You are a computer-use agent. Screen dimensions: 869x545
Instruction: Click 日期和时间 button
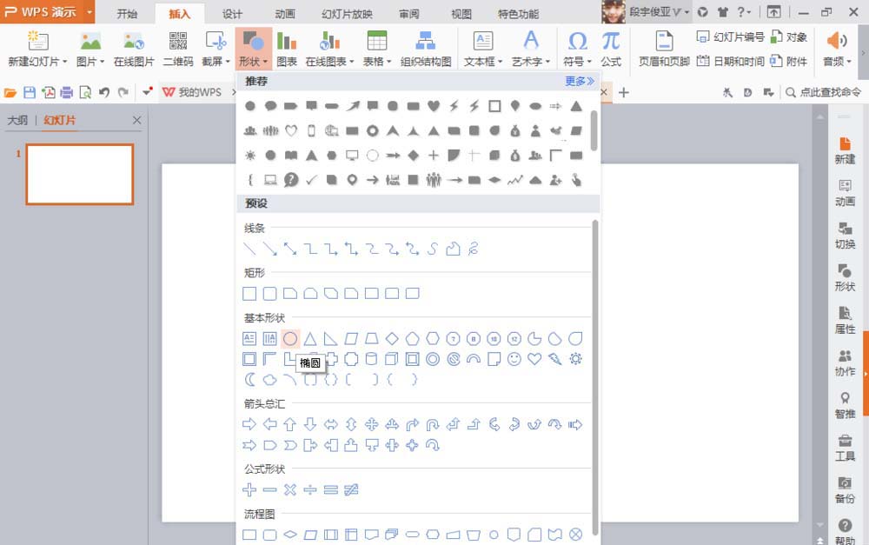[731, 61]
